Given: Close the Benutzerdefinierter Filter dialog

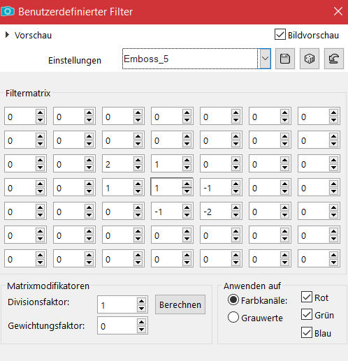Looking at the screenshot, I should [x=338, y=11].
